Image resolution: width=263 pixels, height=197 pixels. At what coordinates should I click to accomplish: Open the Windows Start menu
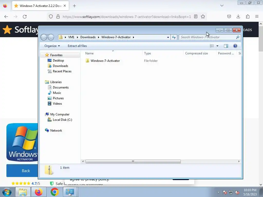pyautogui.click(x=7, y=192)
